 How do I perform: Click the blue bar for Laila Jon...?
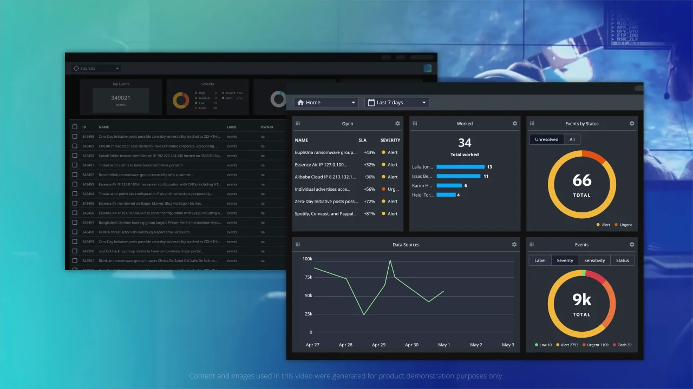point(460,167)
